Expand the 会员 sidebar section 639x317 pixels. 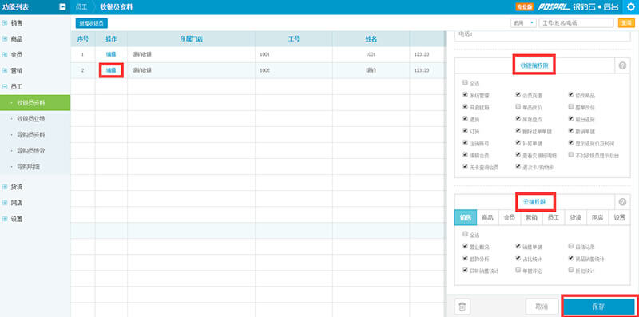coord(5,54)
